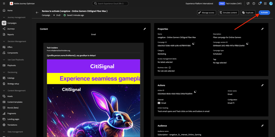Click the Search Experience Cloud field
The height and width of the screenshot is (137, 275).
coord(110,4)
